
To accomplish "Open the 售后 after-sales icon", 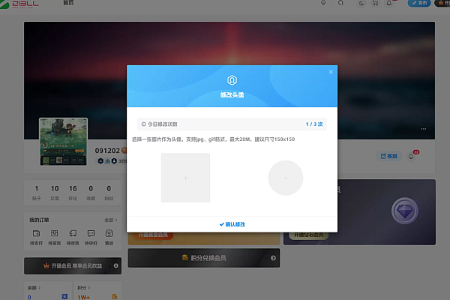I will (x=109, y=233).
